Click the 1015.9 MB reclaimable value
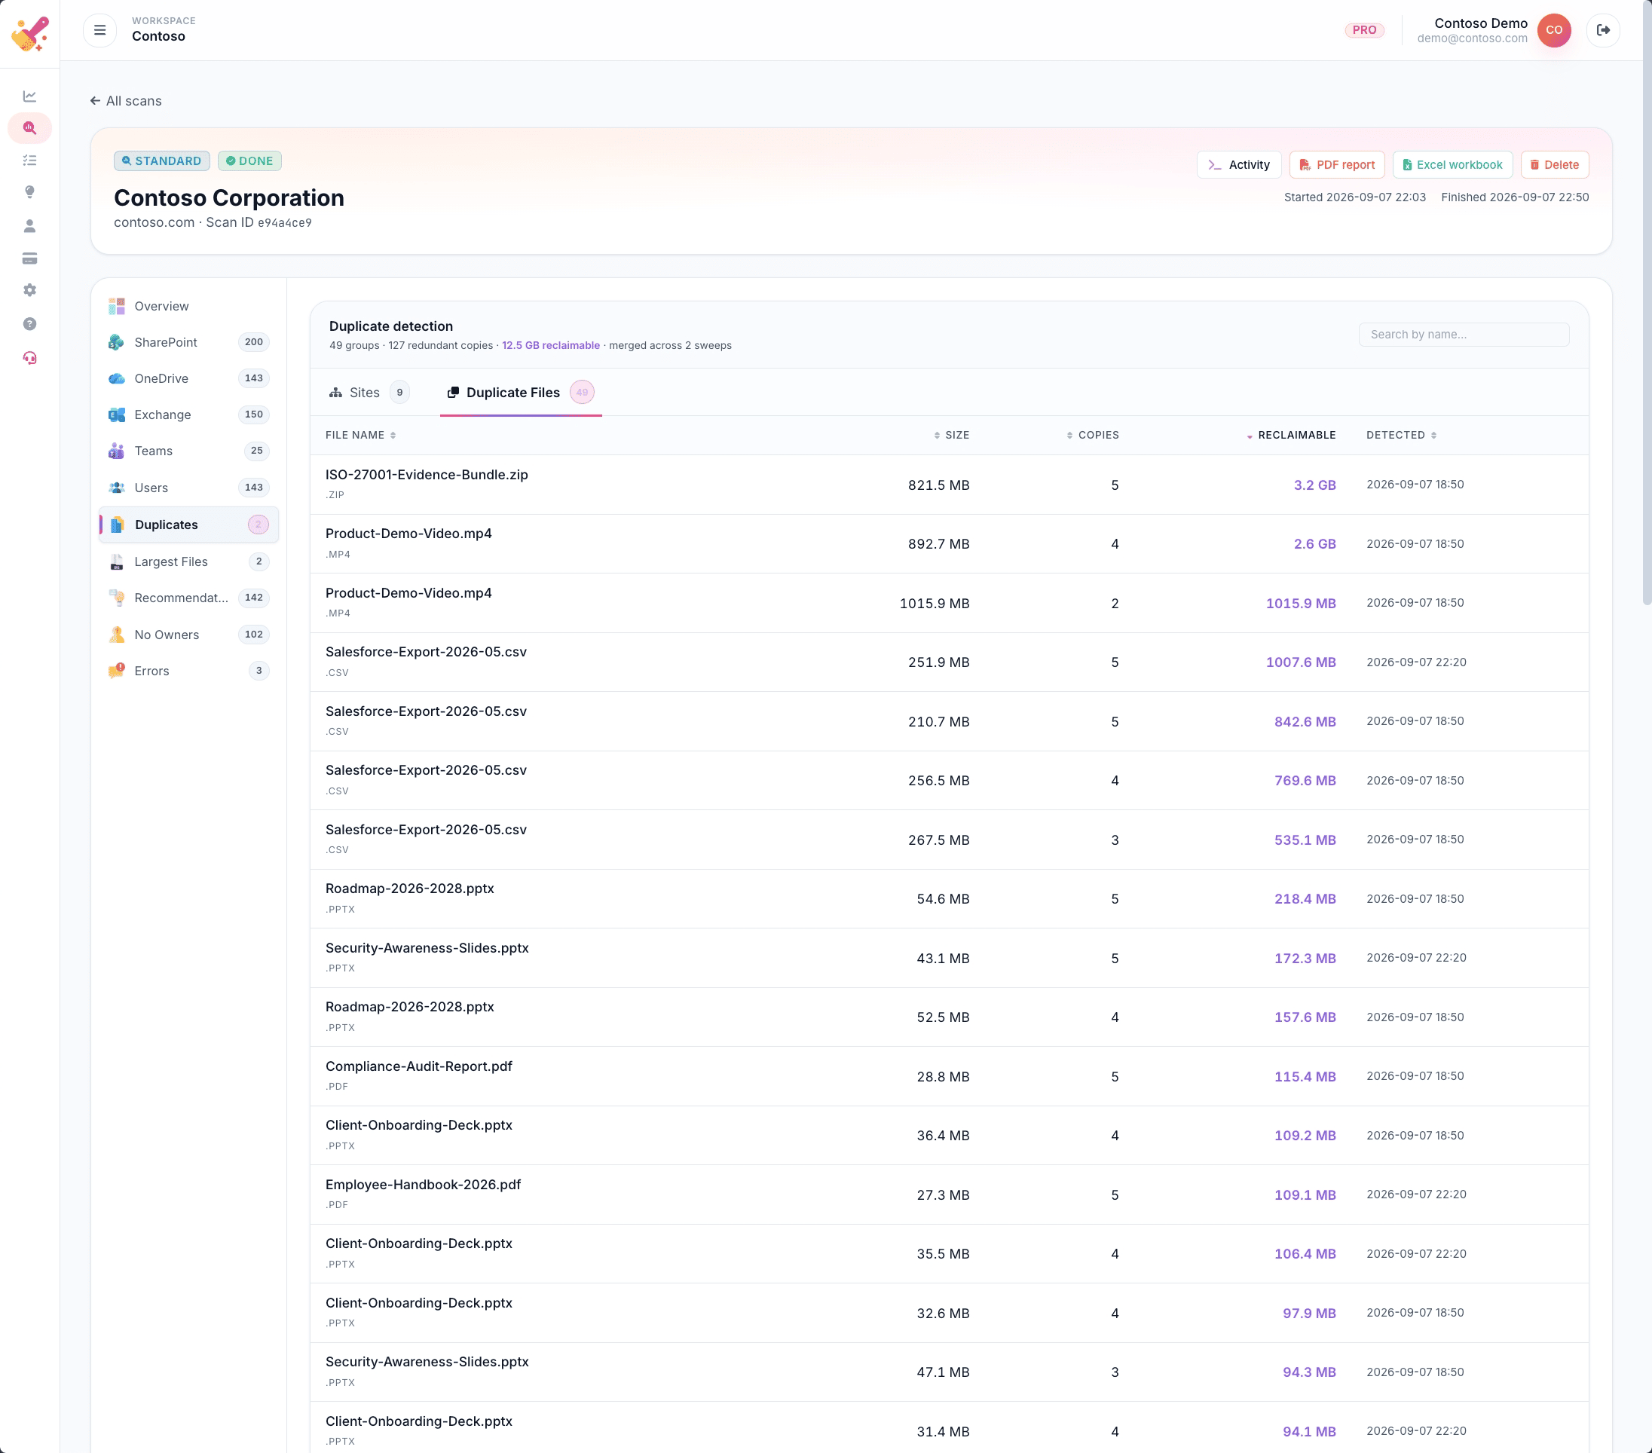Viewport: 1652px width, 1453px height. coord(1301,603)
